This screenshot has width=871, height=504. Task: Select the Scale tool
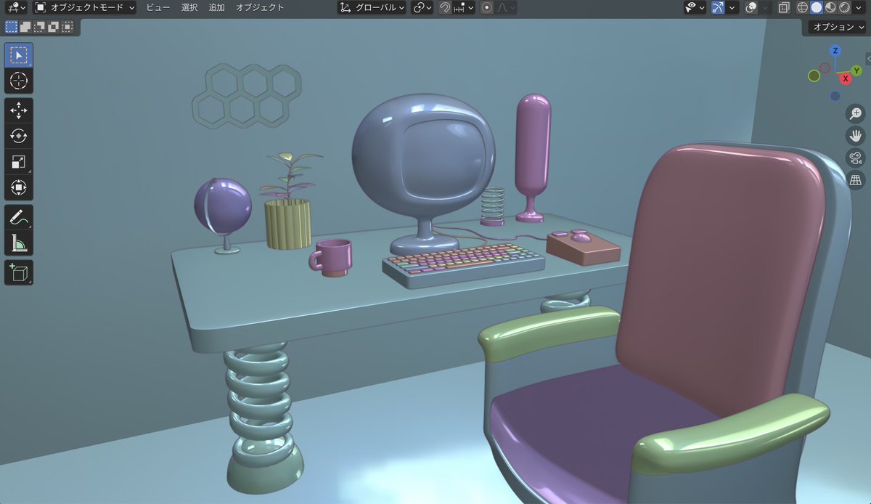pyautogui.click(x=19, y=162)
